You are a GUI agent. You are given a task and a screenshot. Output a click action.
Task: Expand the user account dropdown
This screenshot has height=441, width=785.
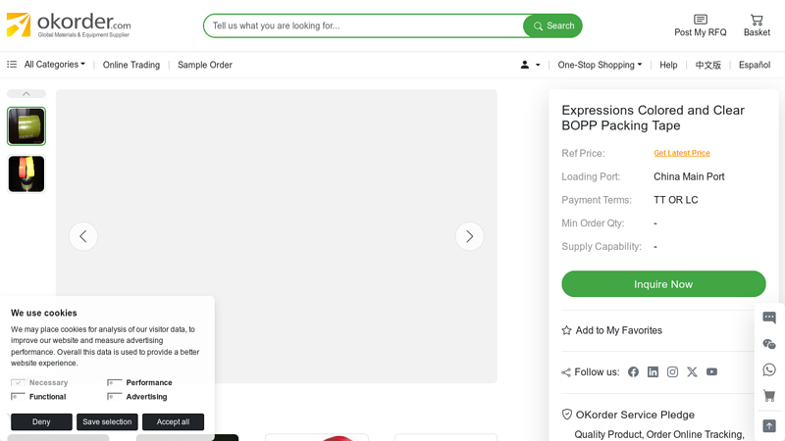[x=530, y=65]
